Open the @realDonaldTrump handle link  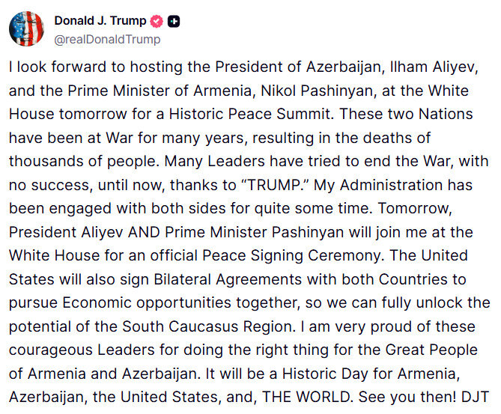pos(107,39)
